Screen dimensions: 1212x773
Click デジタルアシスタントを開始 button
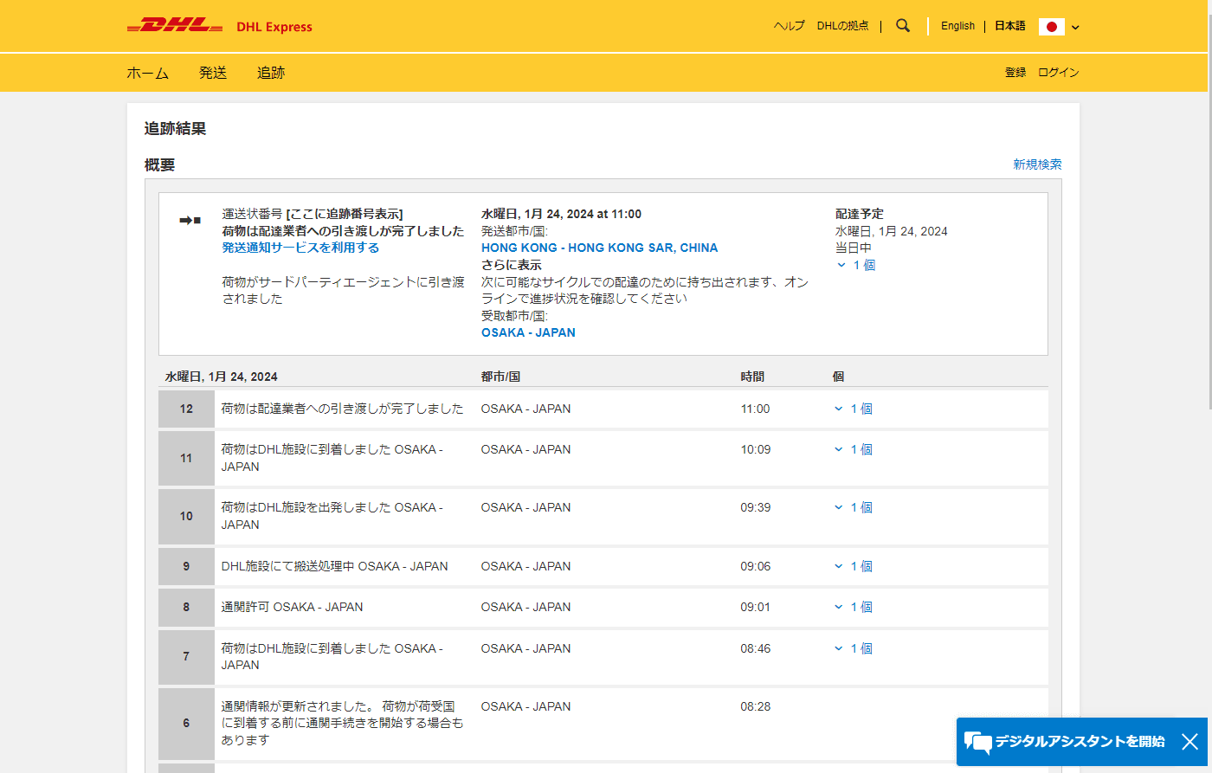click(1080, 742)
